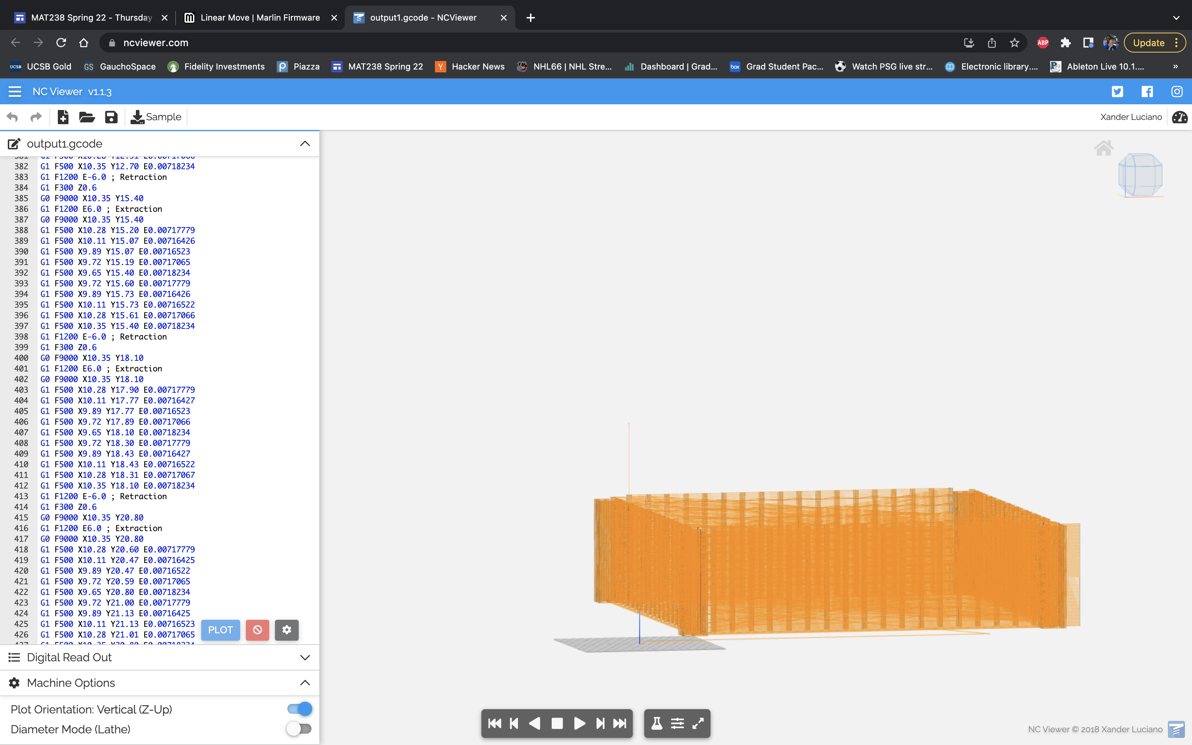Click the dashboard gauge icon next to Xander Luciano
Viewport: 1192px width, 745px height.
(x=1180, y=117)
